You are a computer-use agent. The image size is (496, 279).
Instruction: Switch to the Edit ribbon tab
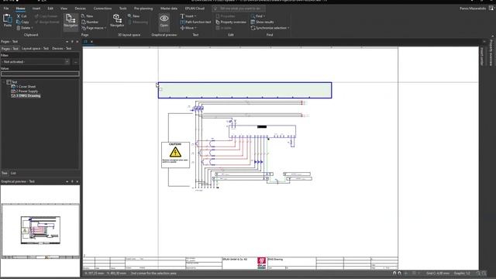tap(50, 9)
